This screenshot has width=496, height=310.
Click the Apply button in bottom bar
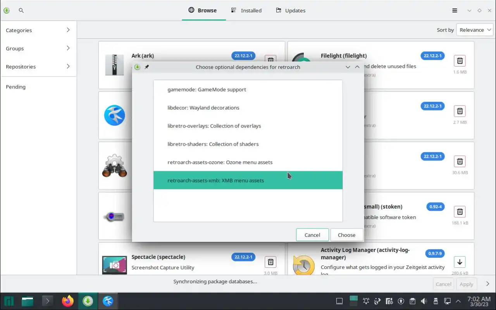(x=467, y=284)
